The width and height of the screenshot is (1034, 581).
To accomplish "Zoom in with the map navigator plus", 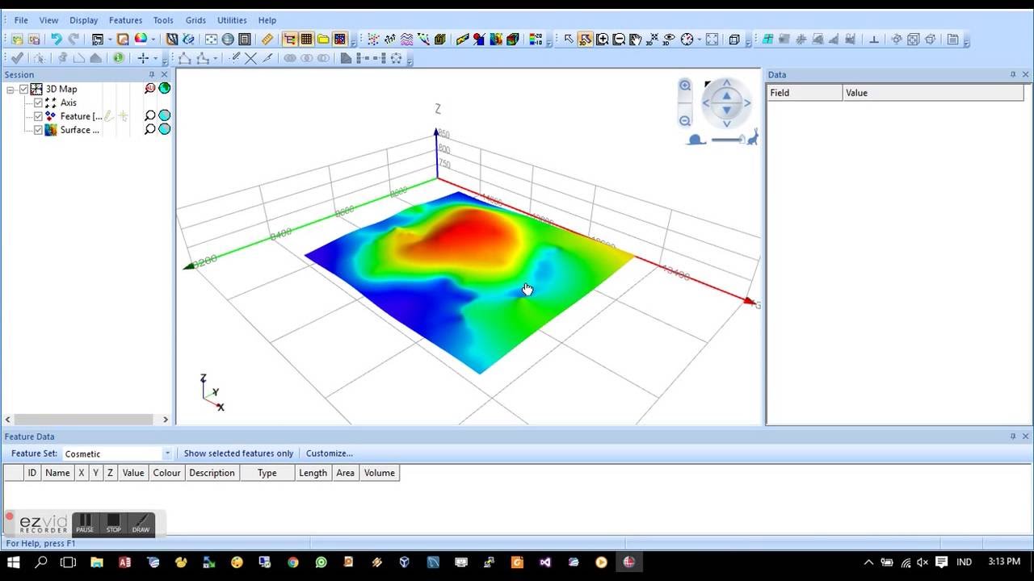I will 685,86.
